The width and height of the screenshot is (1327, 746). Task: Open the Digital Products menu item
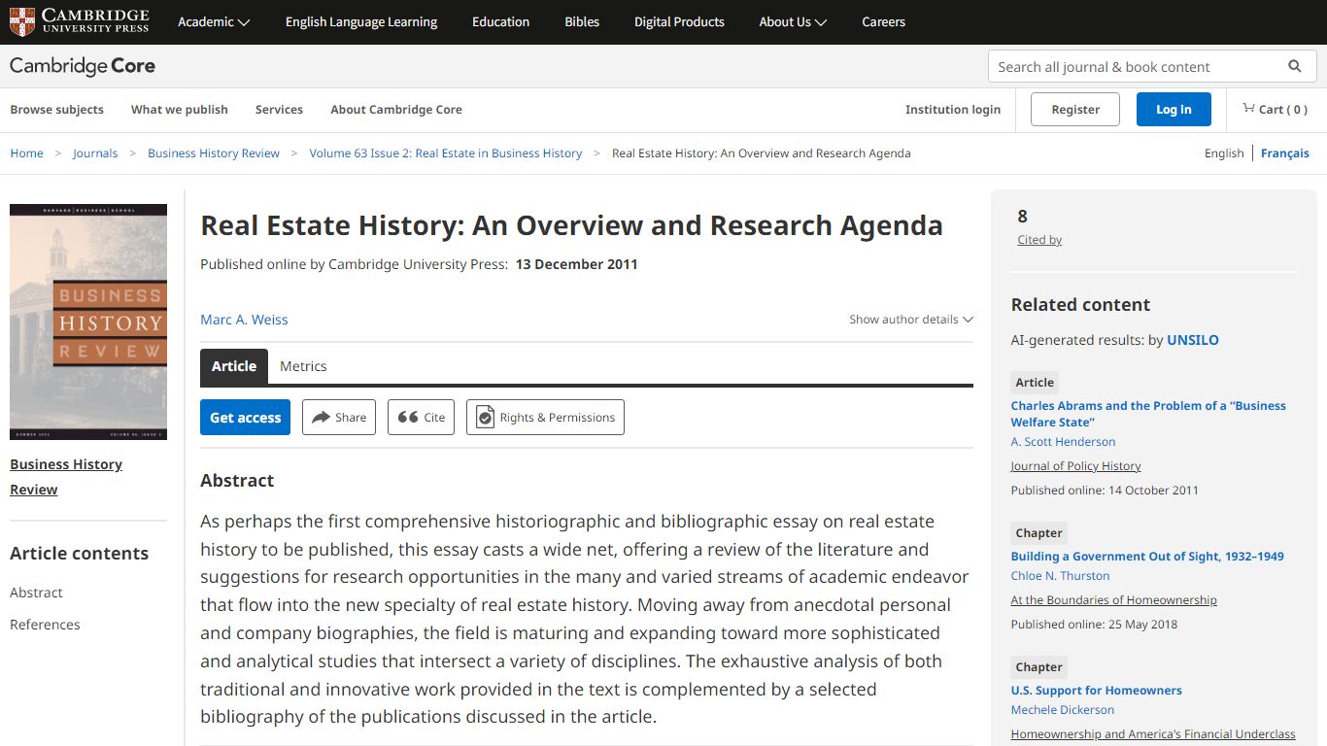coord(679,21)
